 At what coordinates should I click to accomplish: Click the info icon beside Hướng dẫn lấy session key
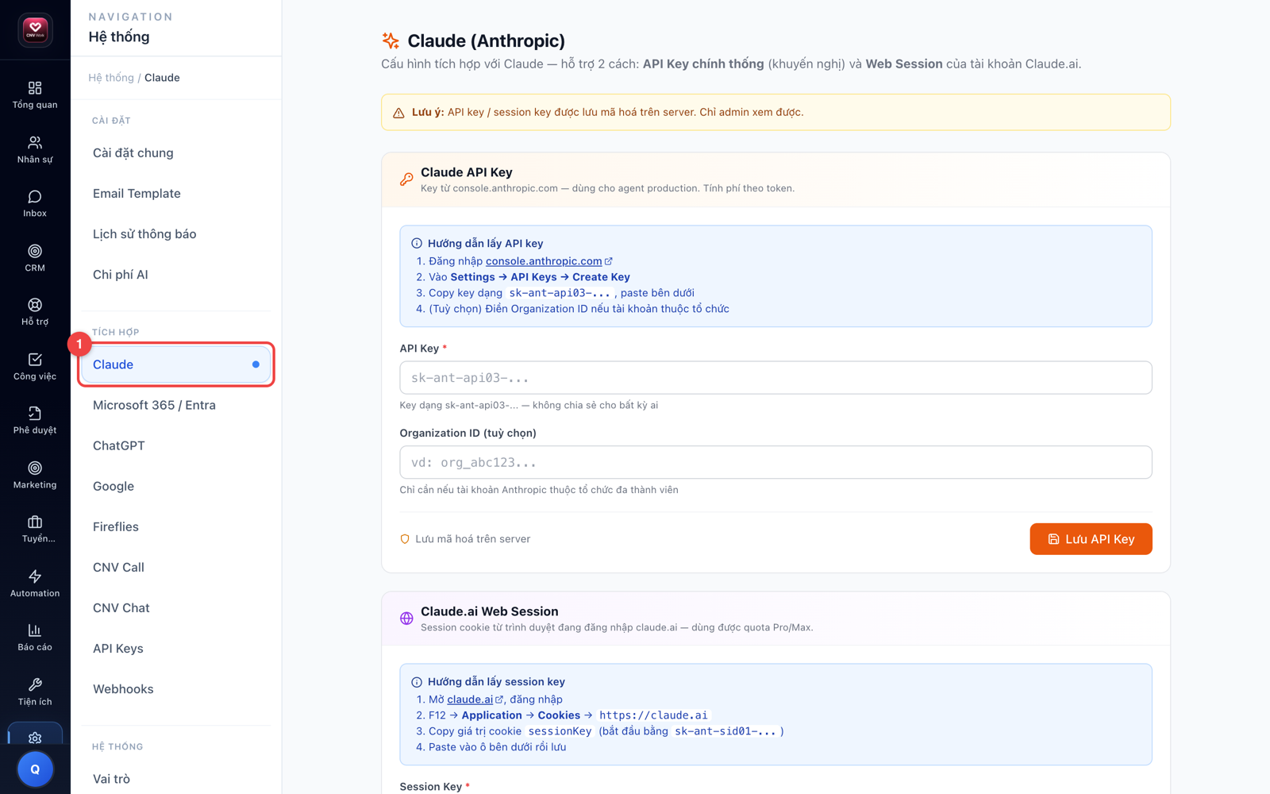[x=417, y=682]
